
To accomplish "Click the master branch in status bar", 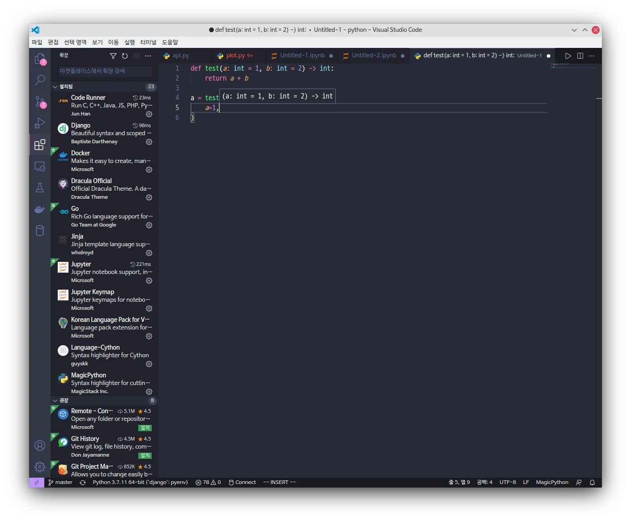I will coord(60,483).
